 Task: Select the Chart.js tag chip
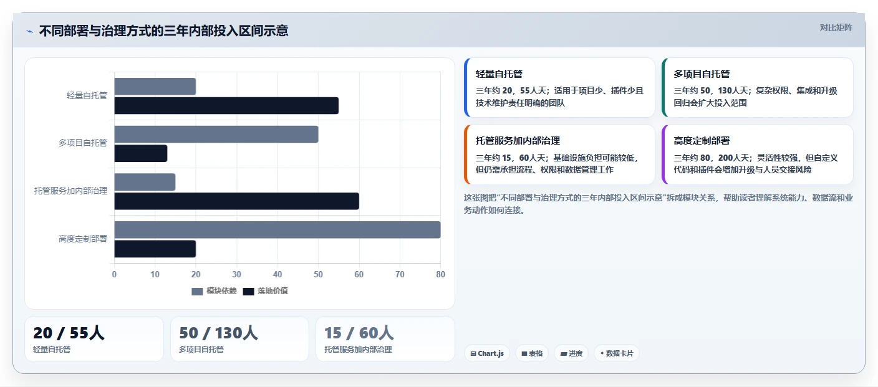coord(486,353)
